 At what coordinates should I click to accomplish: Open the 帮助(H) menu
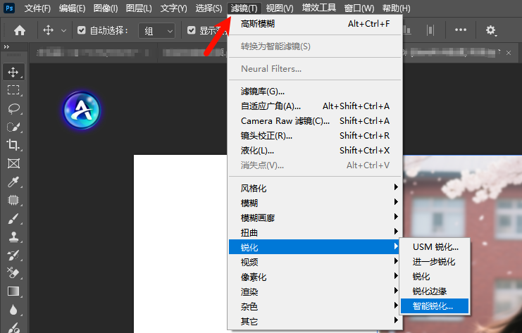coord(396,8)
